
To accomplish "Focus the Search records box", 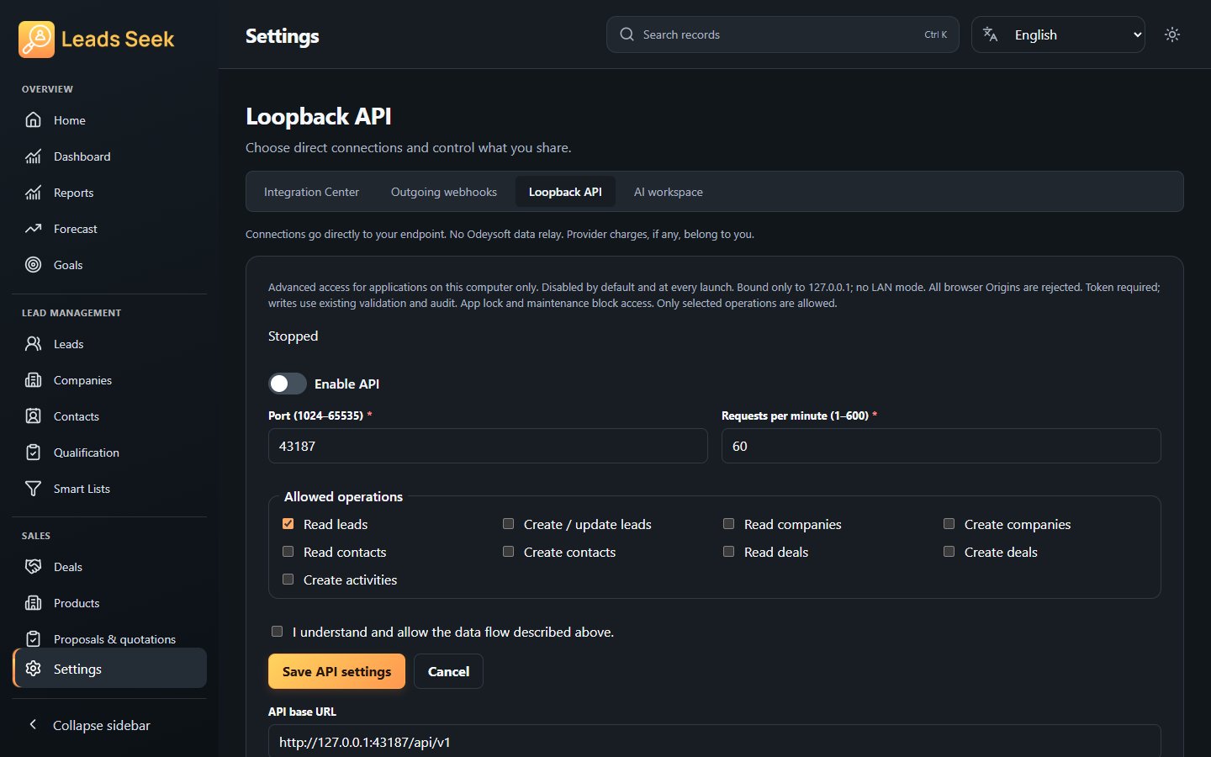I will pos(782,34).
